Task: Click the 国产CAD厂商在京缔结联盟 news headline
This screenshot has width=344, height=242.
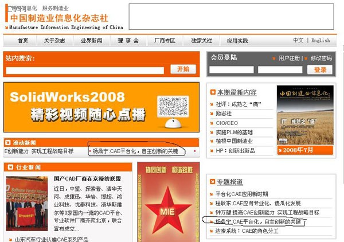Action: (87, 179)
